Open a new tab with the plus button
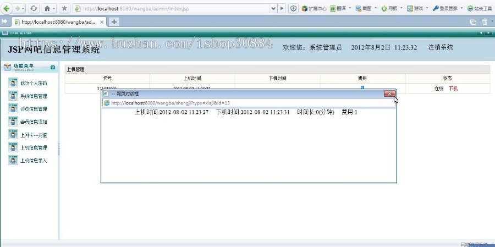The height and width of the screenshot is (247, 495). (114, 22)
